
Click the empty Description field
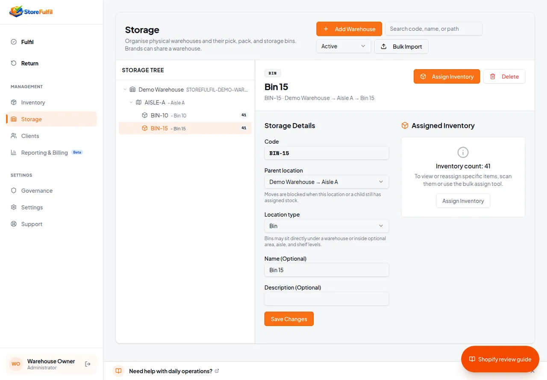(x=326, y=299)
